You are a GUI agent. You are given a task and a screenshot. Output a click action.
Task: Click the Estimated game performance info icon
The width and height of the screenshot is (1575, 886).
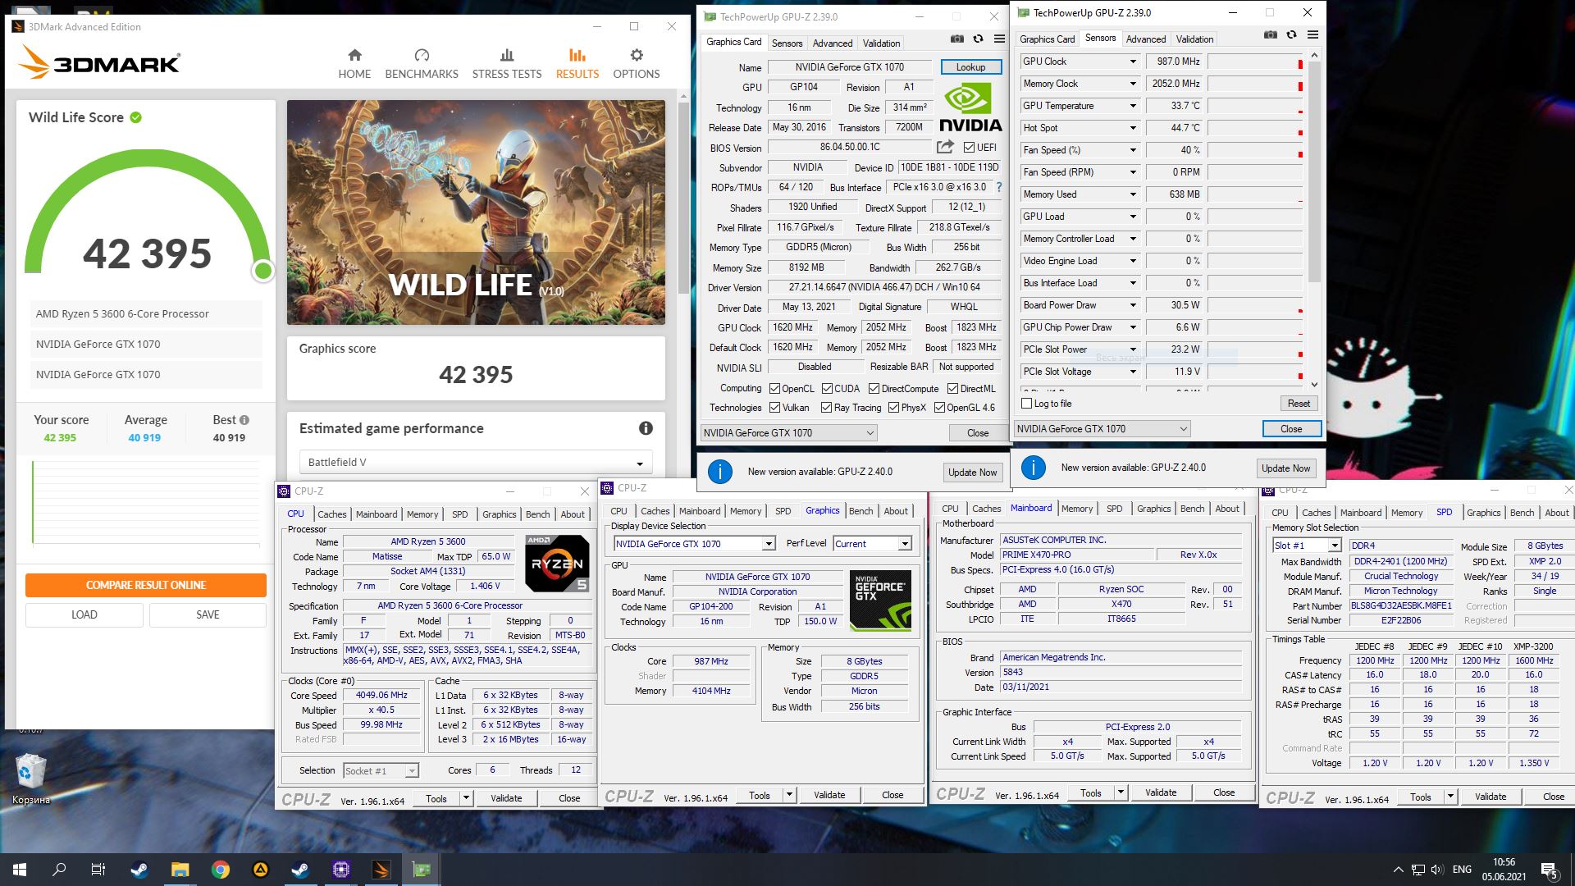pyautogui.click(x=646, y=428)
